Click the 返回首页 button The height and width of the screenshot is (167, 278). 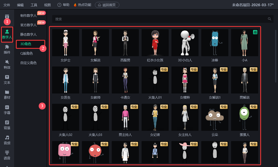click(107, 5)
